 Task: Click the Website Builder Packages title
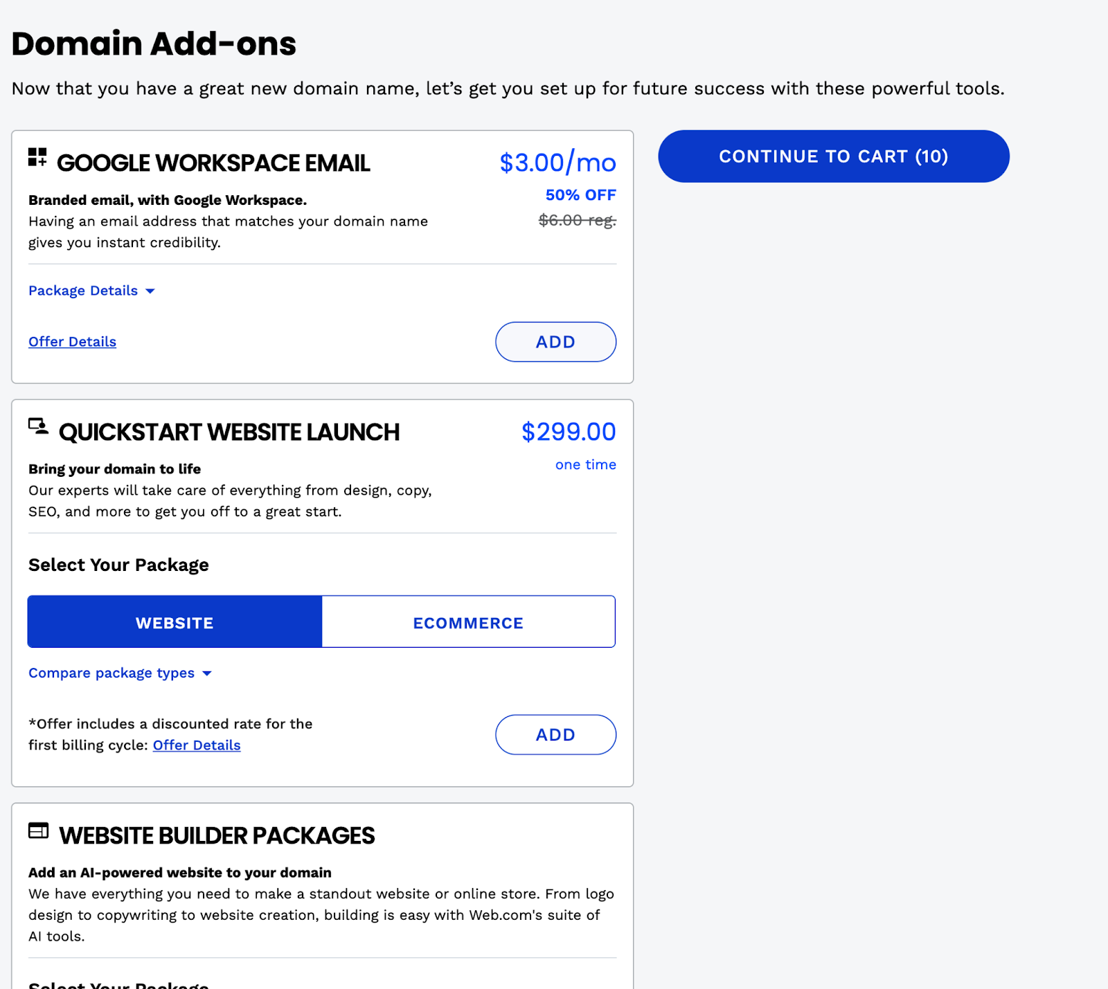217,836
